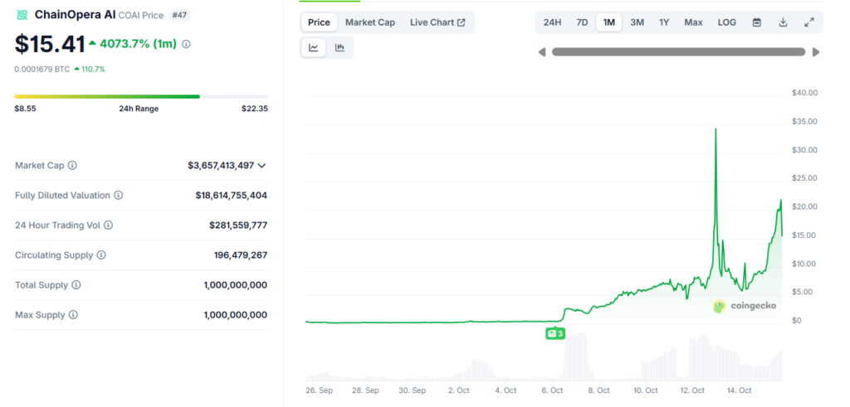Screen dimensions: 850x407
Task: Open the calendar date range picker
Action: (x=757, y=22)
